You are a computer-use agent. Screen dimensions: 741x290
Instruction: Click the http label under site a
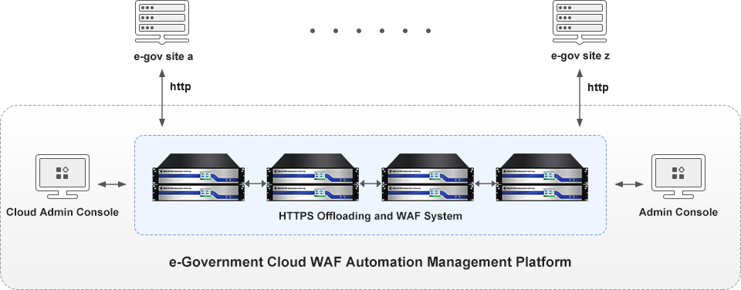tap(181, 87)
